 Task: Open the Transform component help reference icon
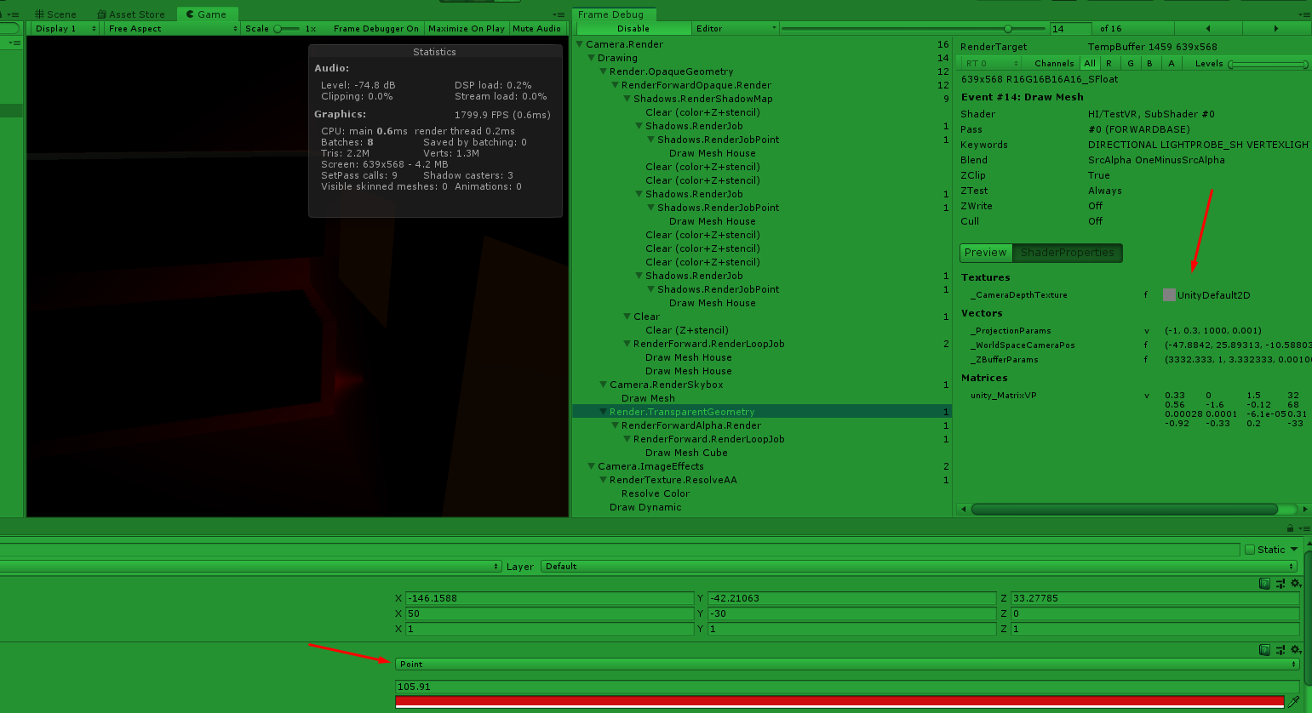pos(1265,583)
